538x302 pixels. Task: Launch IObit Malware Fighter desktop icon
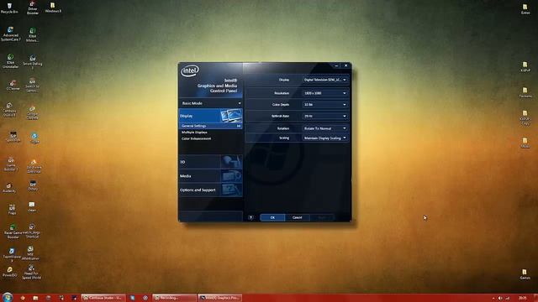click(x=32, y=35)
